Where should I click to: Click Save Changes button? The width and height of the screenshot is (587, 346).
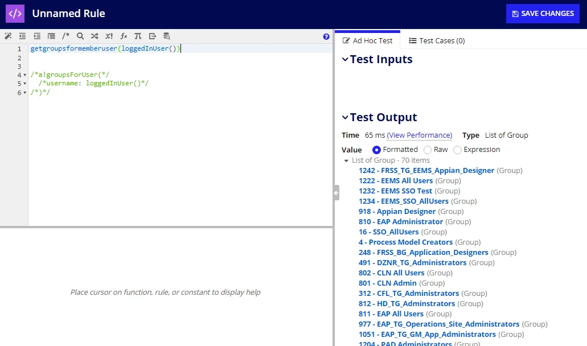543,14
